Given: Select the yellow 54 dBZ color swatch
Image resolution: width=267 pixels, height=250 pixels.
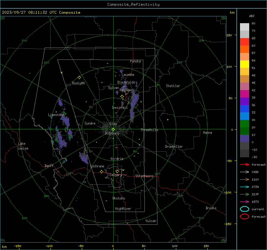Looking at the screenshot, I should (x=244, y=64).
